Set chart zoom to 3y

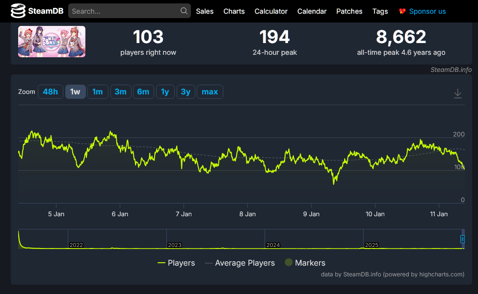tap(186, 92)
